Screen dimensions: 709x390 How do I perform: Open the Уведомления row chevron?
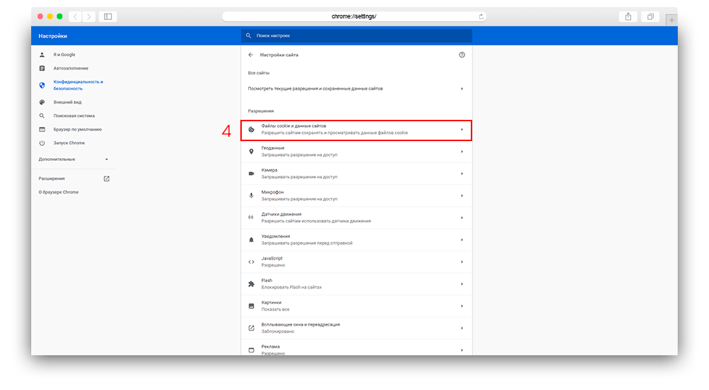point(462,240)
